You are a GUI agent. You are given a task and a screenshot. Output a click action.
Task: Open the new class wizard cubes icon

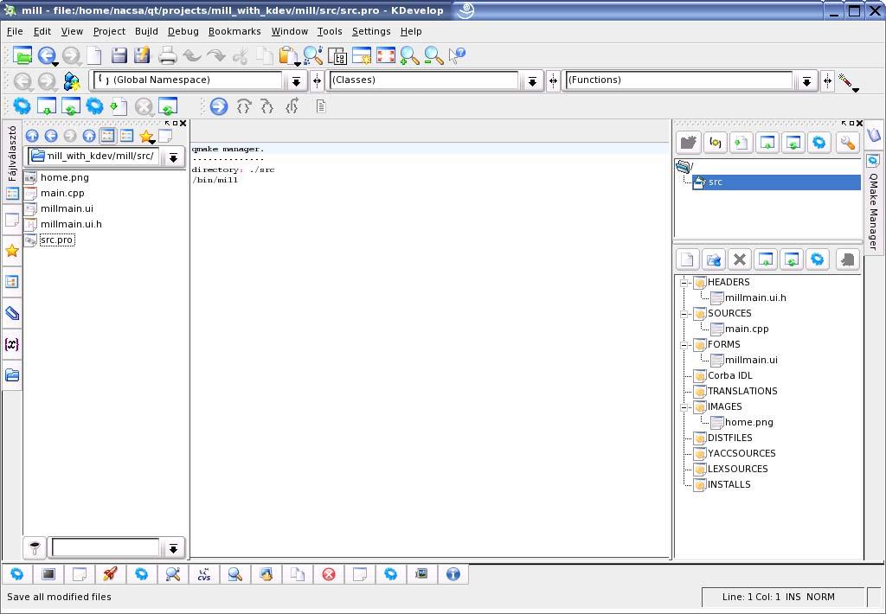[x=72, y=81]
